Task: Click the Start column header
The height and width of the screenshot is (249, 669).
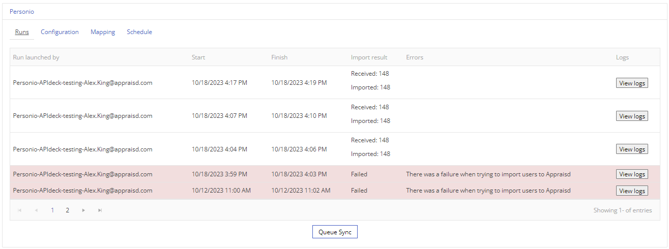Action: coord(198,57)
